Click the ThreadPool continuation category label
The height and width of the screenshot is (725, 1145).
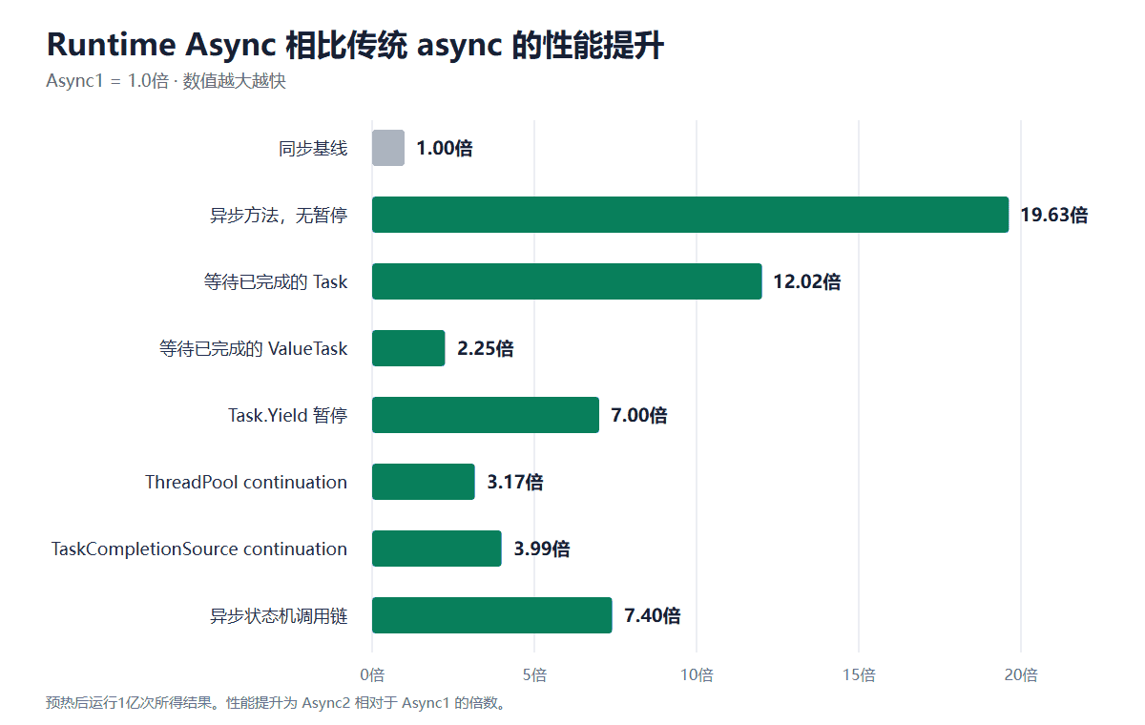(x=246, y=482)
